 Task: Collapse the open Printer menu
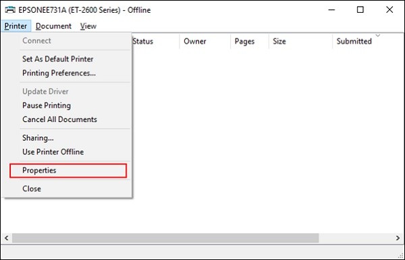[16, 26]
